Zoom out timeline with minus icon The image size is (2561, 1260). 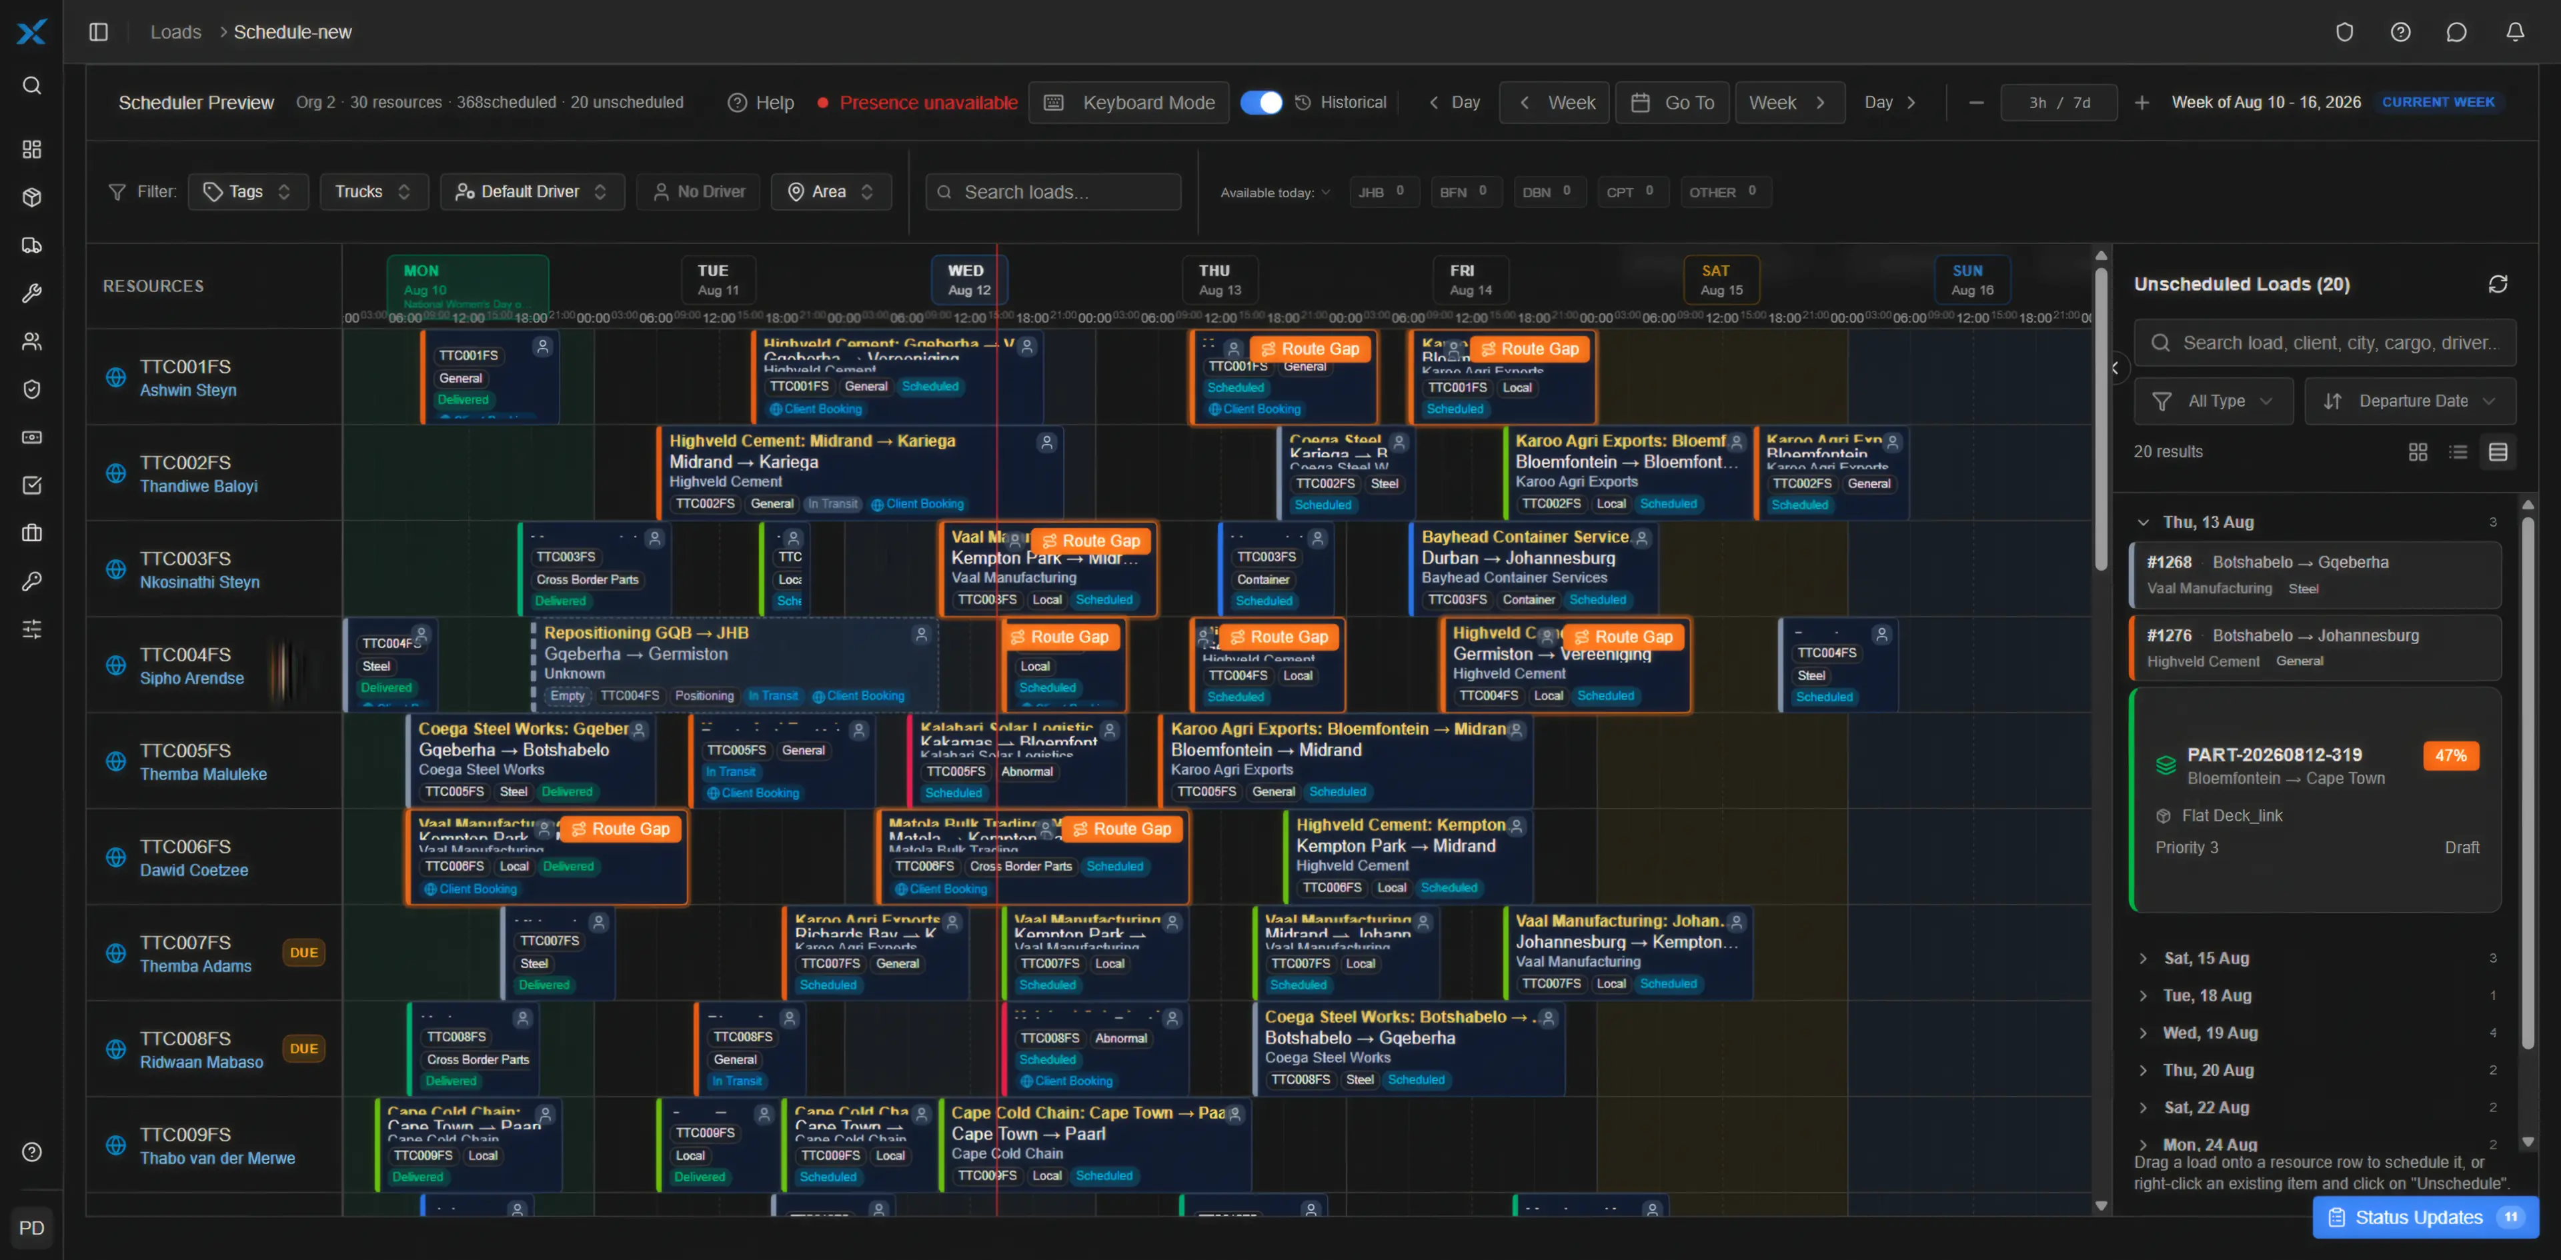(x=1976, y=103)
